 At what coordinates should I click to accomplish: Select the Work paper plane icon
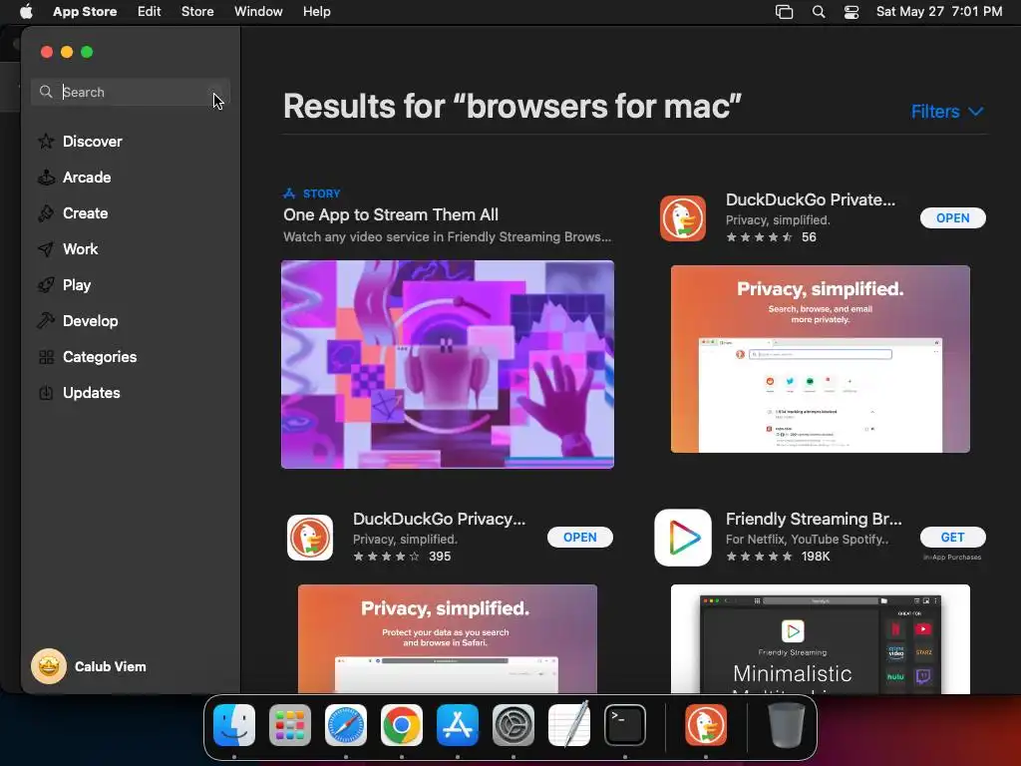point(46,248)
